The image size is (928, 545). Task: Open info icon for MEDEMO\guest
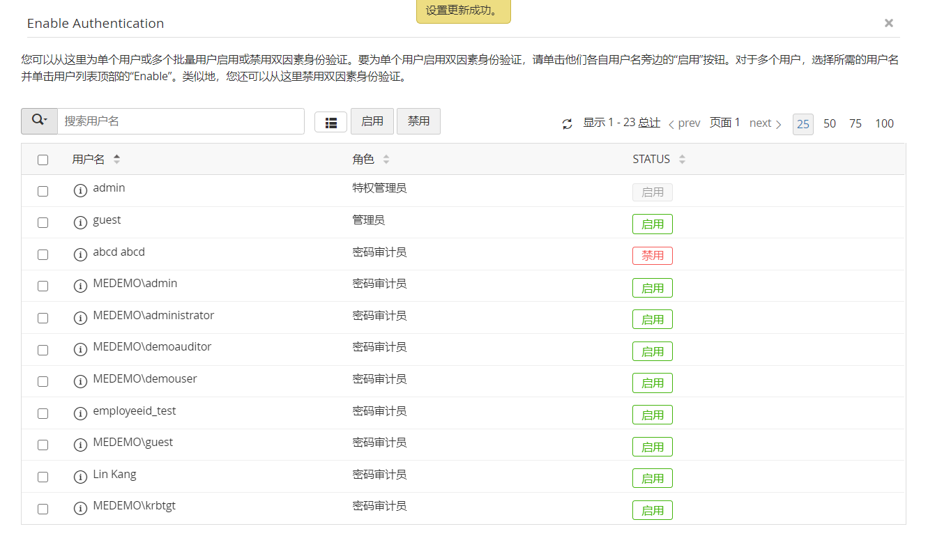click(80, 445)
